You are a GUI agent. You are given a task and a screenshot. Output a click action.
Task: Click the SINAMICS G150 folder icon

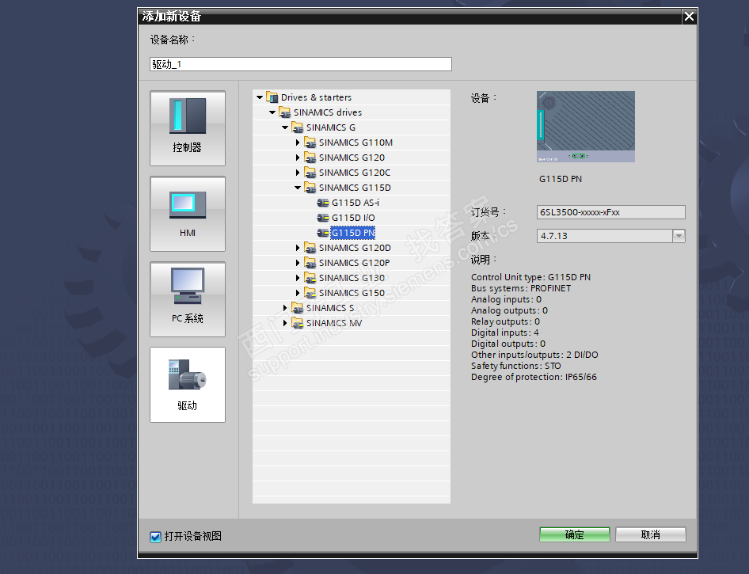[x=310, y=293]
